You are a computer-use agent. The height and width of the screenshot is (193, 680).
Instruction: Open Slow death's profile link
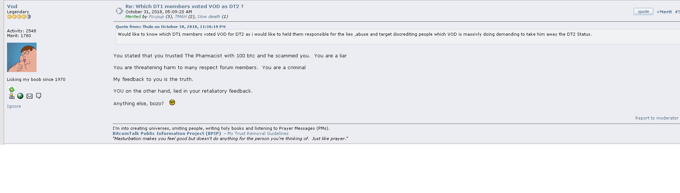[209, 17]
